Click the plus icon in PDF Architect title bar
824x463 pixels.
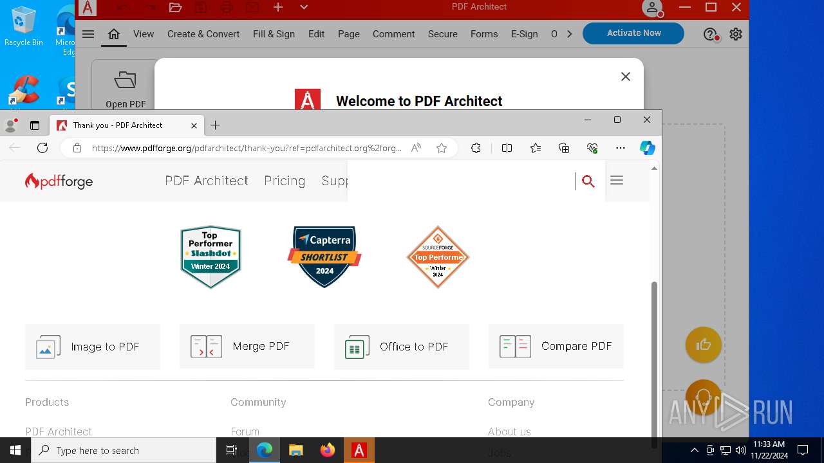click(x=278, y=7)
